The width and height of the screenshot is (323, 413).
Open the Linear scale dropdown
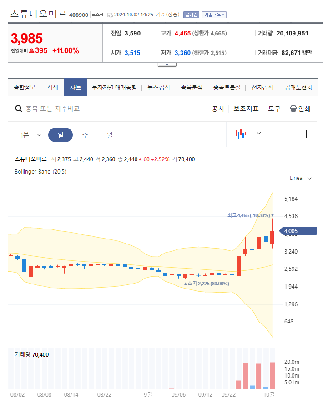(x=299, y=178)
